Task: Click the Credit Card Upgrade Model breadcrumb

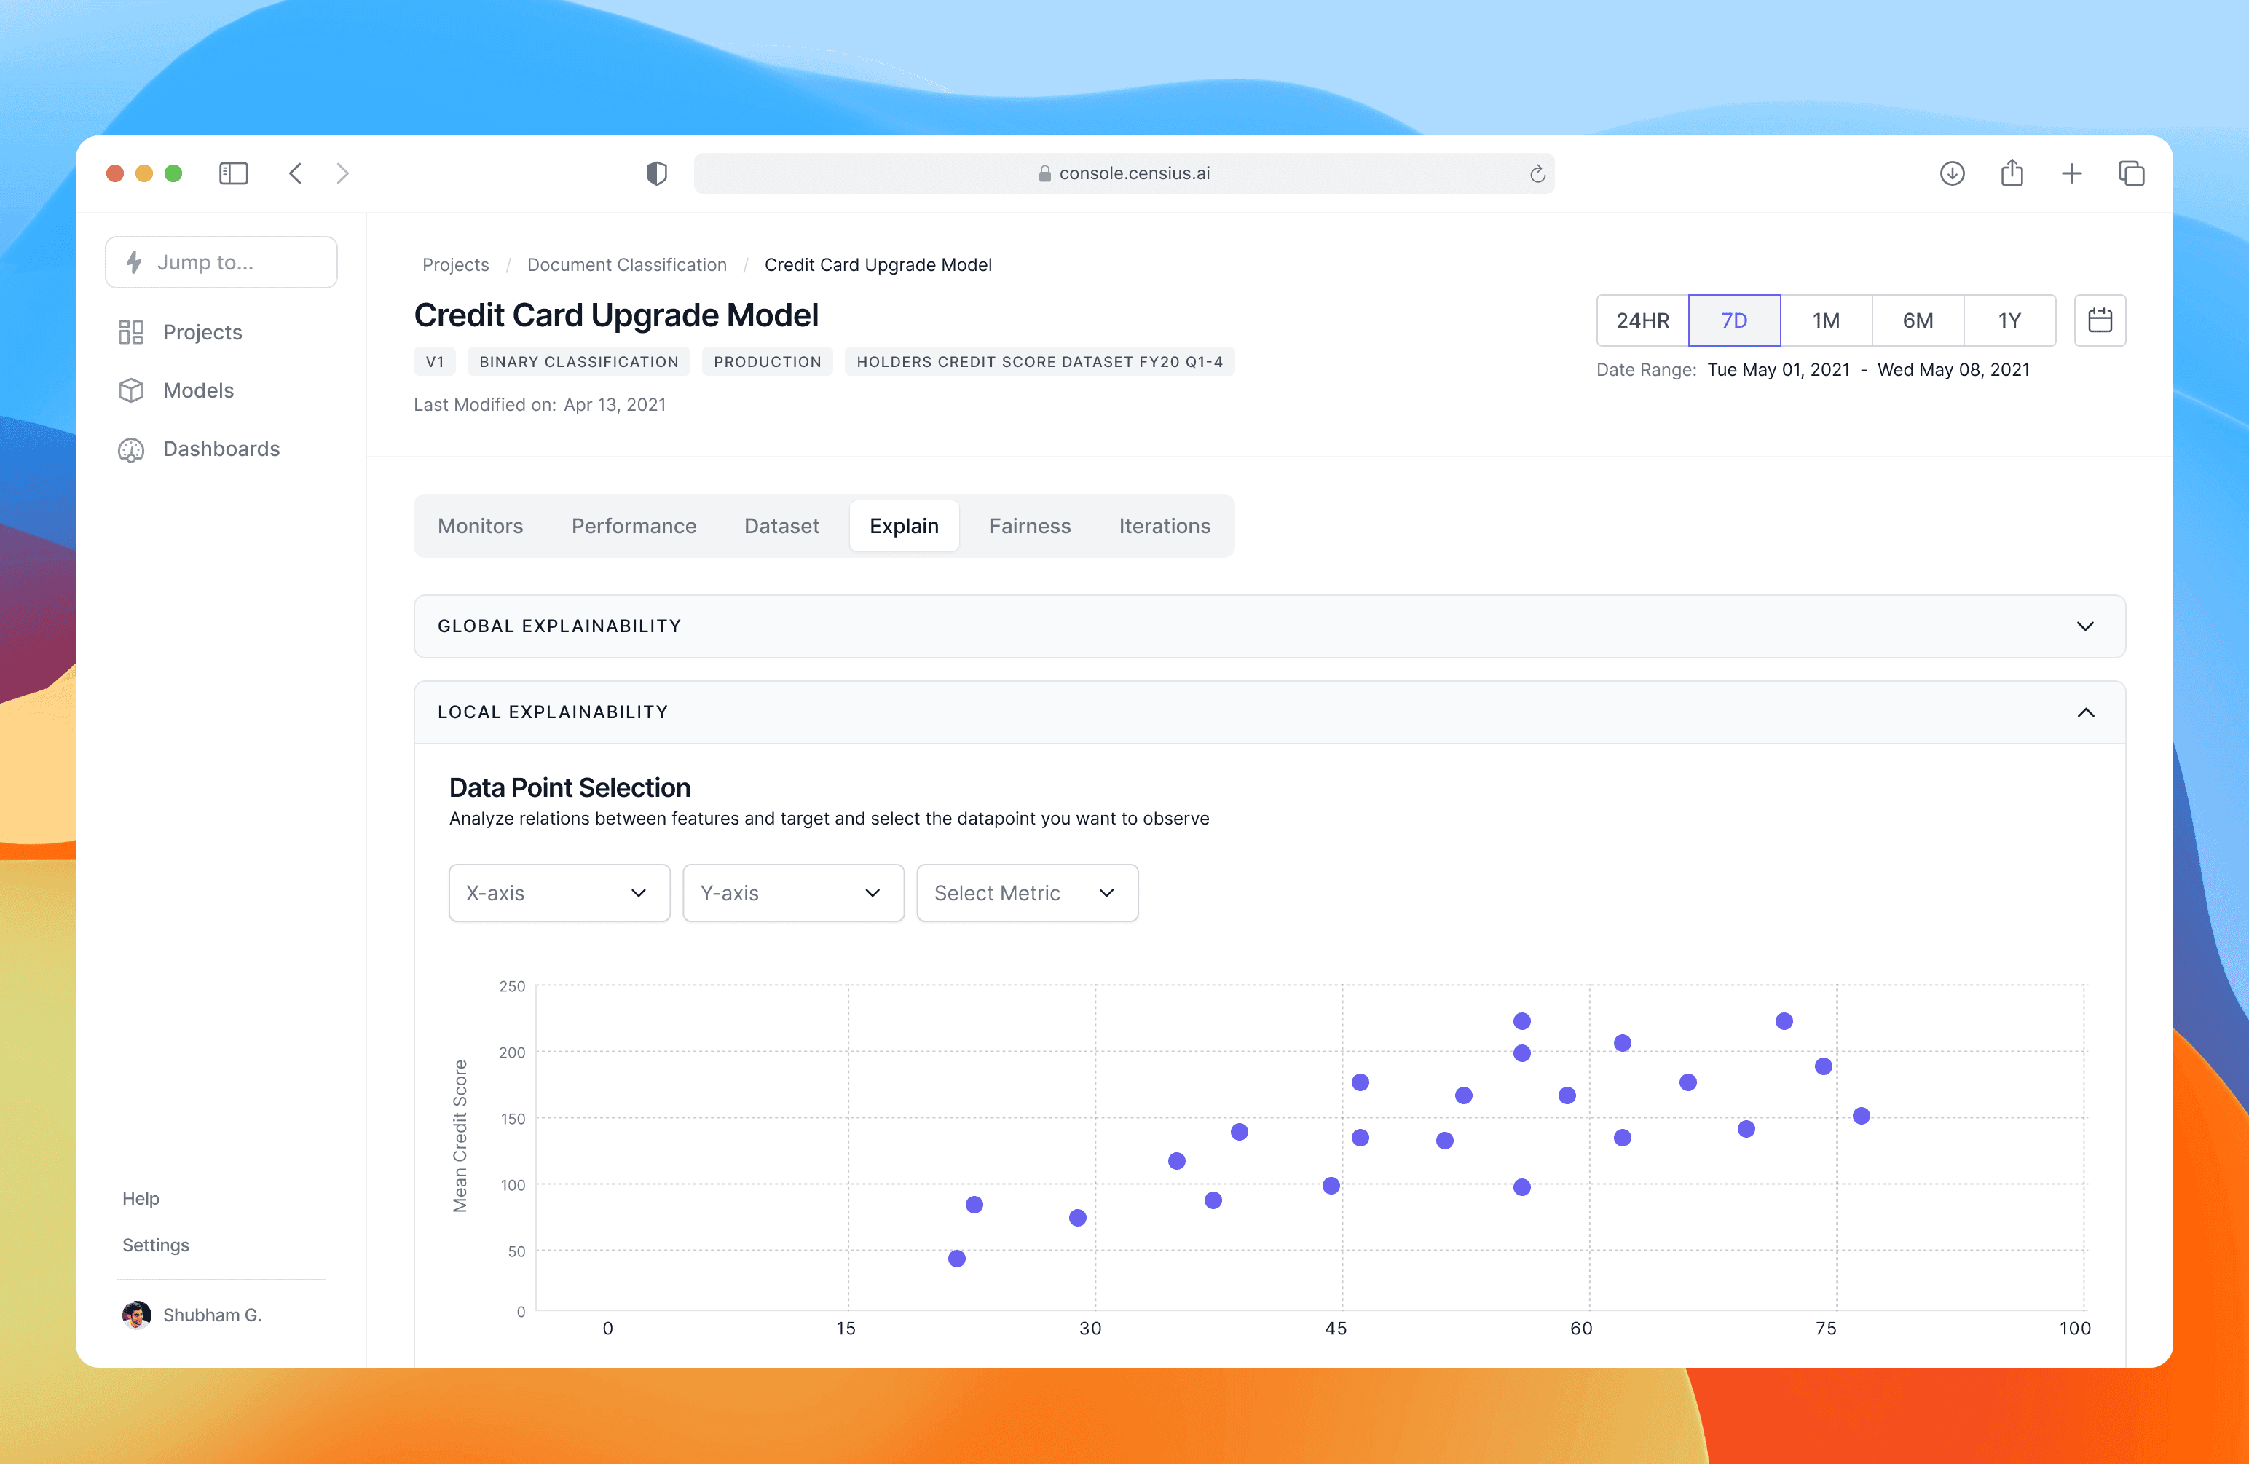Action: 878,264
